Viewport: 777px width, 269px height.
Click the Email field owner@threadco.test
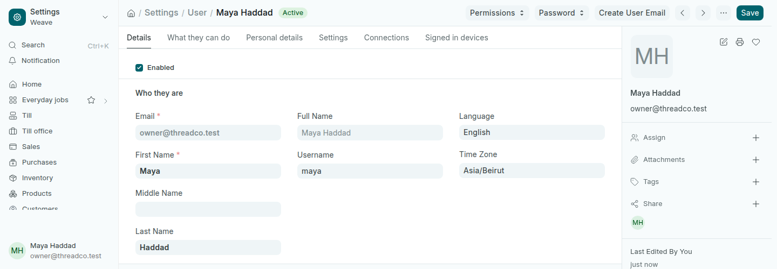[x=208, y=133]
